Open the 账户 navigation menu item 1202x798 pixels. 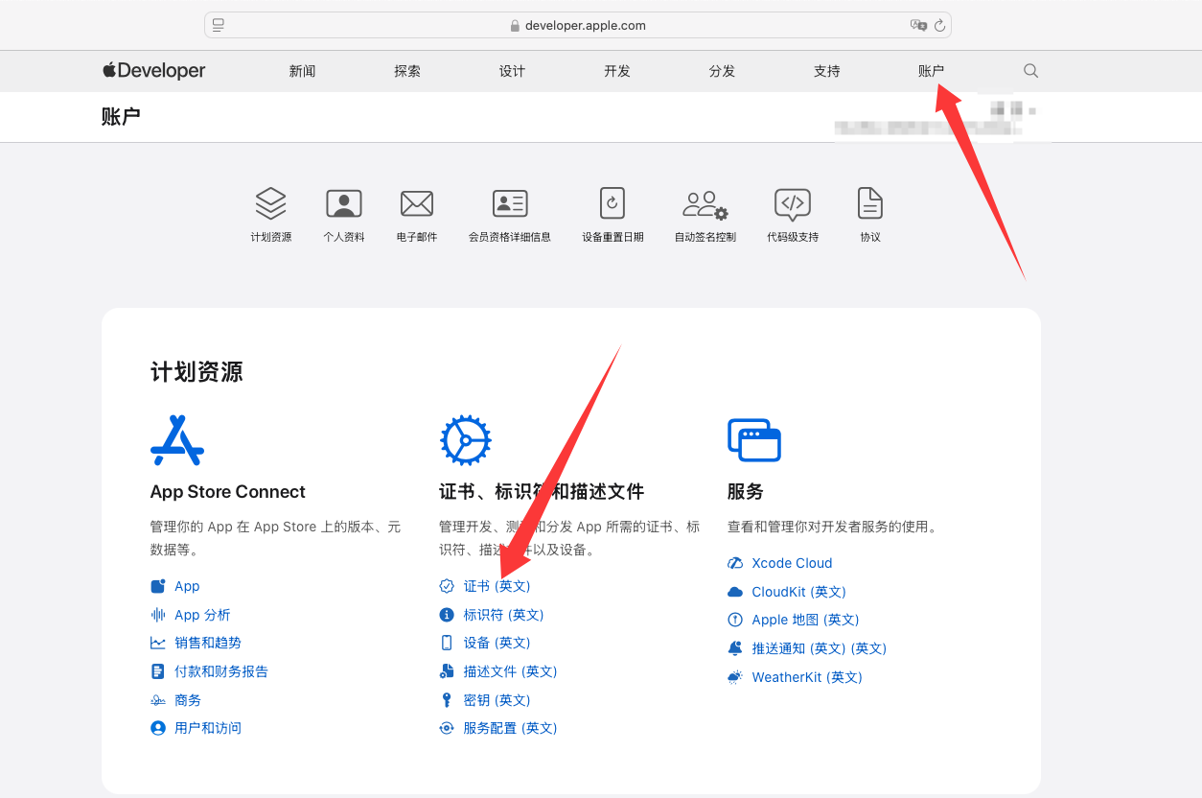click(931, 71)
